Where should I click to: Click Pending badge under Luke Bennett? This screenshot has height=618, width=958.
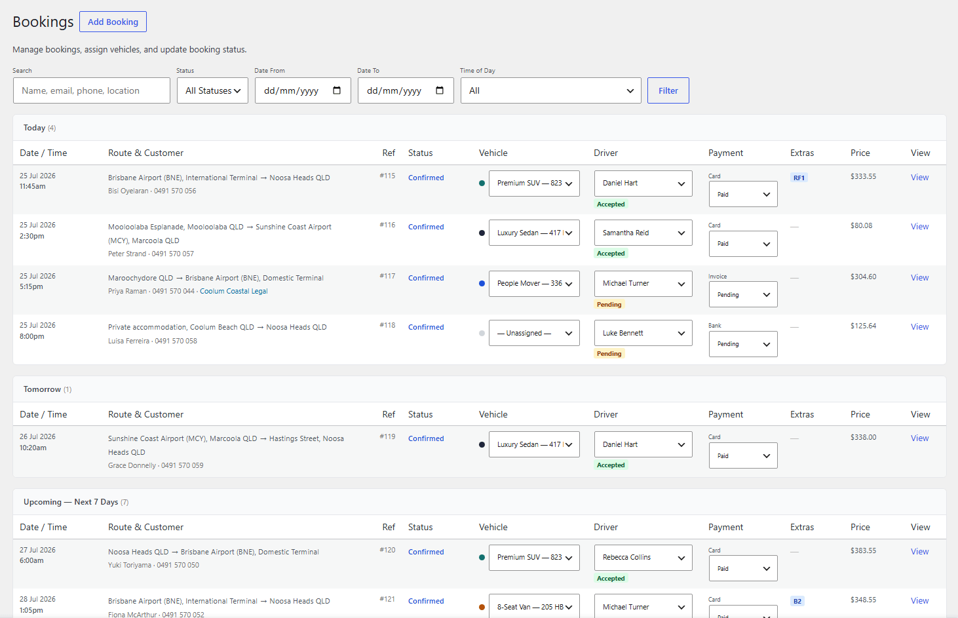click(609, 354)
